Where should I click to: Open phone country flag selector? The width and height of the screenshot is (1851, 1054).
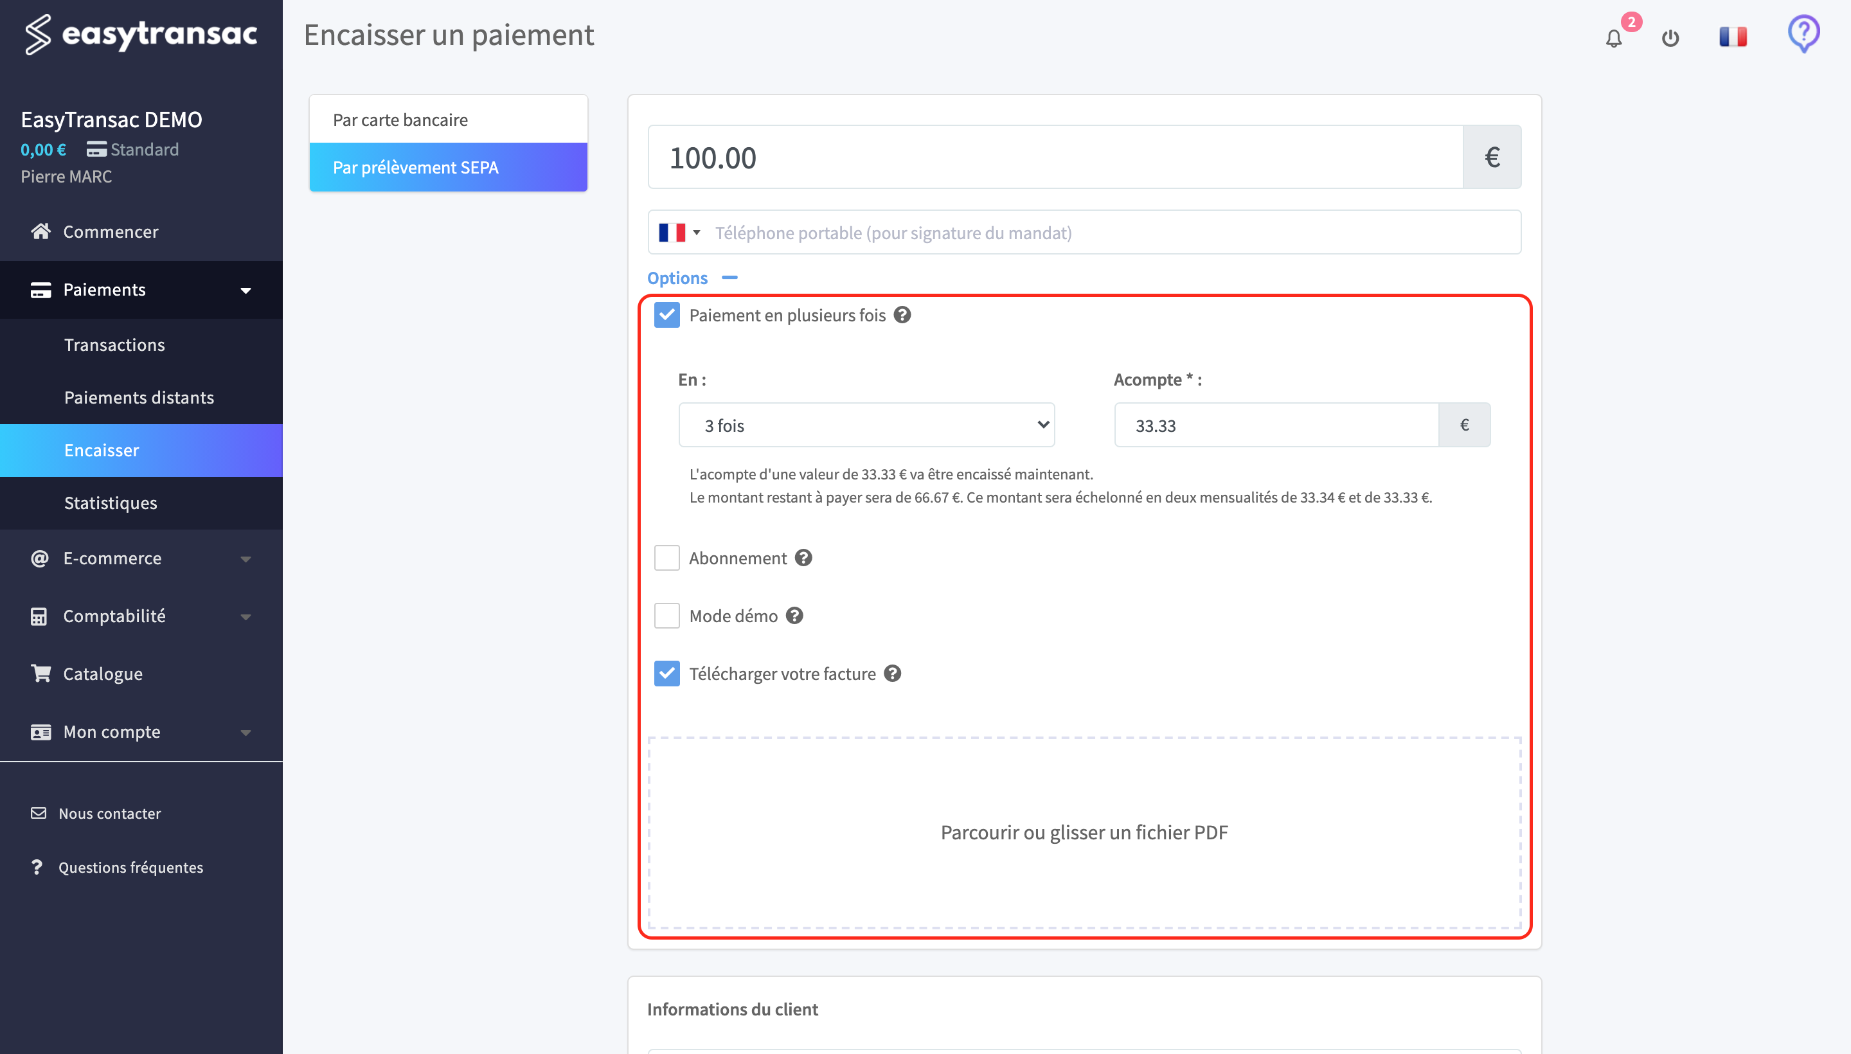tap(679, 233)
